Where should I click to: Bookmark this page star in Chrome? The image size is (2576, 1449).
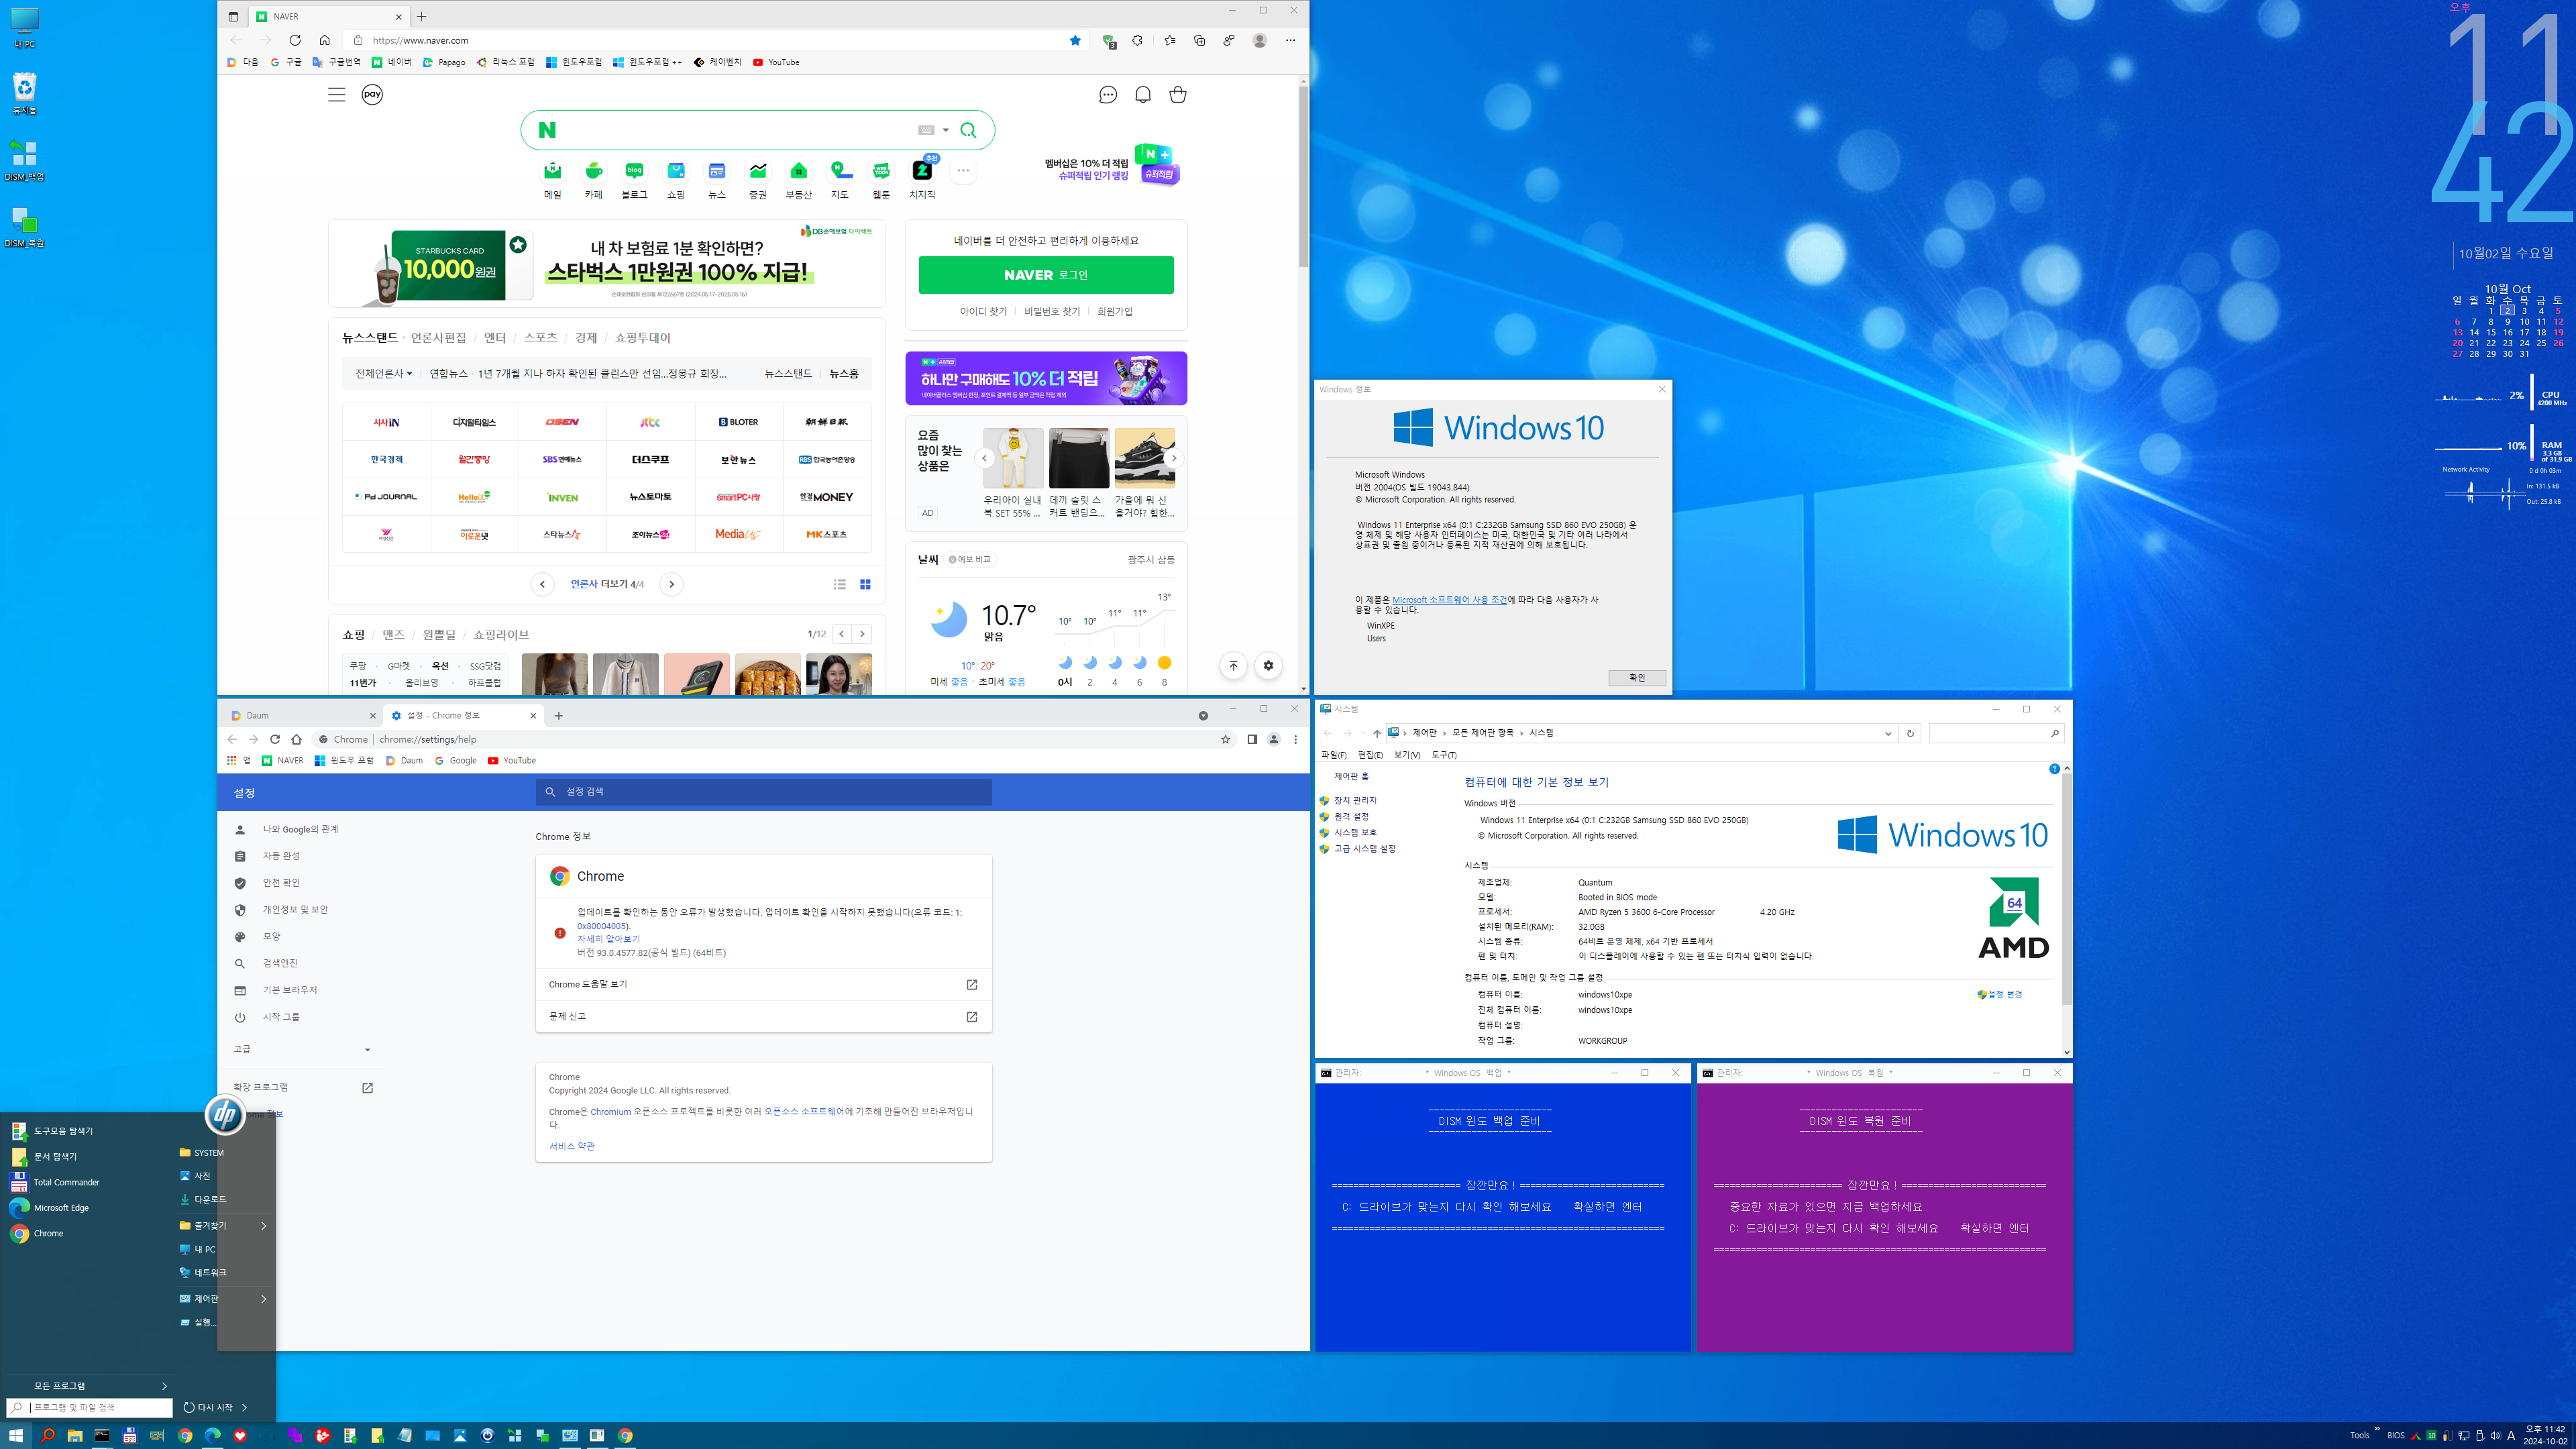coord(1225,739)
